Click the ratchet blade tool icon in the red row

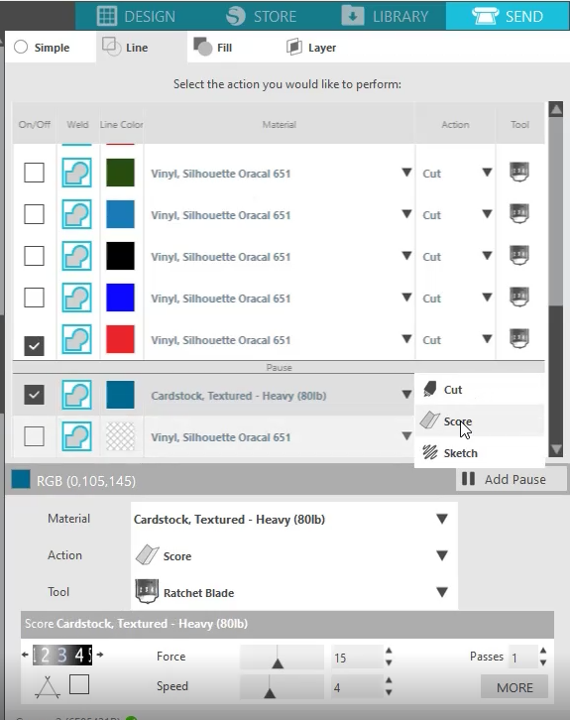point(519,339)
